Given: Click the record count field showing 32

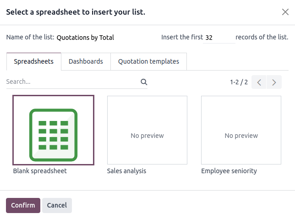Looking at the screenshot, I should point(219,38).
